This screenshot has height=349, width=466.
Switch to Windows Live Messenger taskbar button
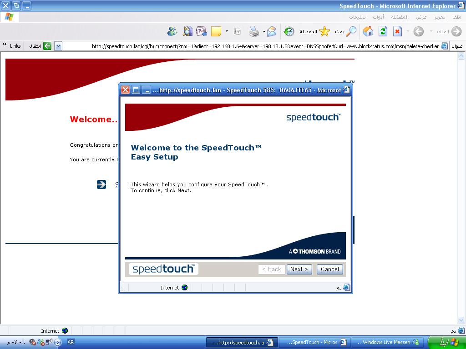pos(387,342)
